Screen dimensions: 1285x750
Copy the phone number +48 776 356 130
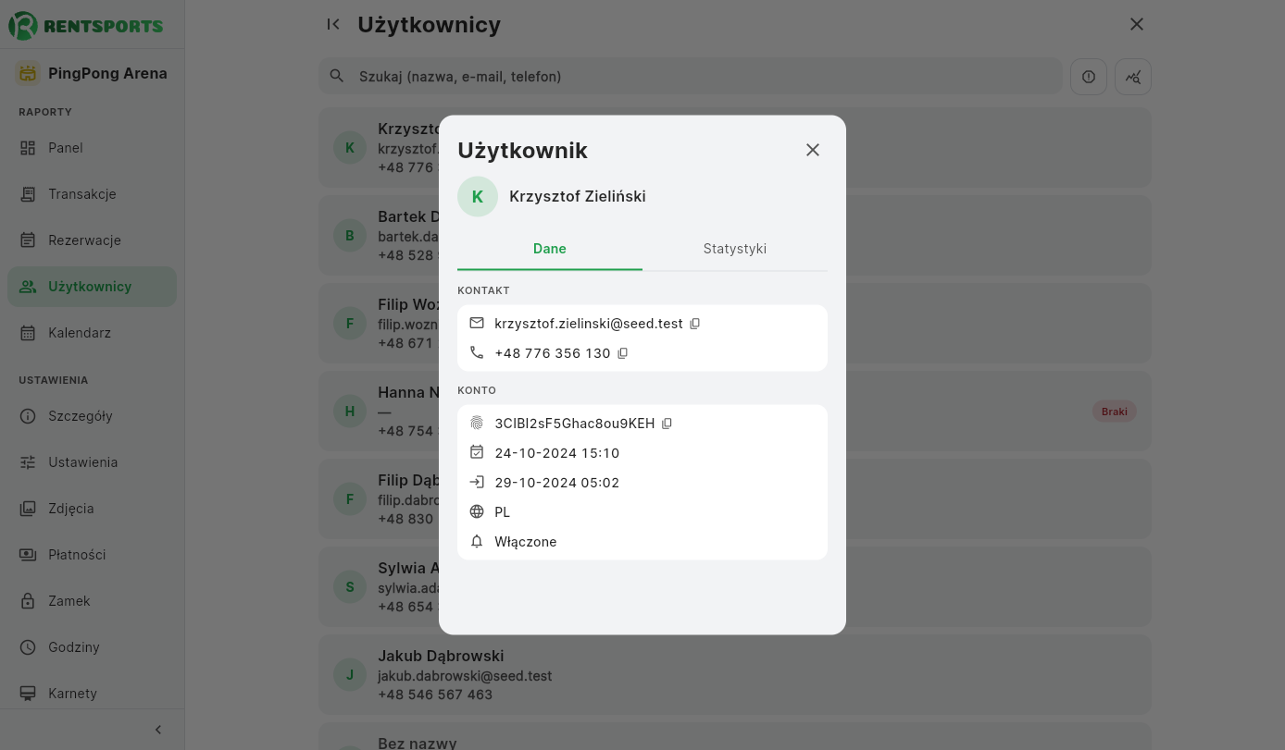(623, 353)
